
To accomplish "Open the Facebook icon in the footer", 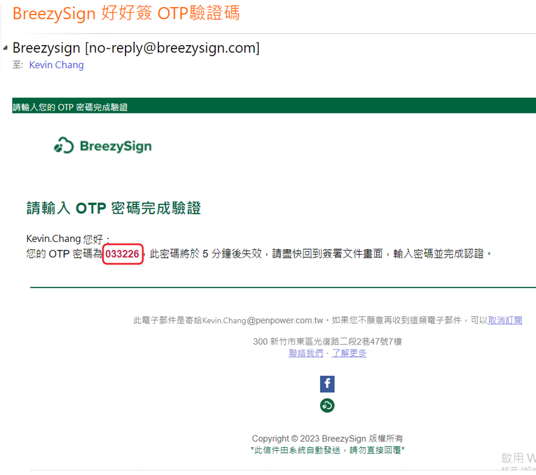I will [327, 384].
